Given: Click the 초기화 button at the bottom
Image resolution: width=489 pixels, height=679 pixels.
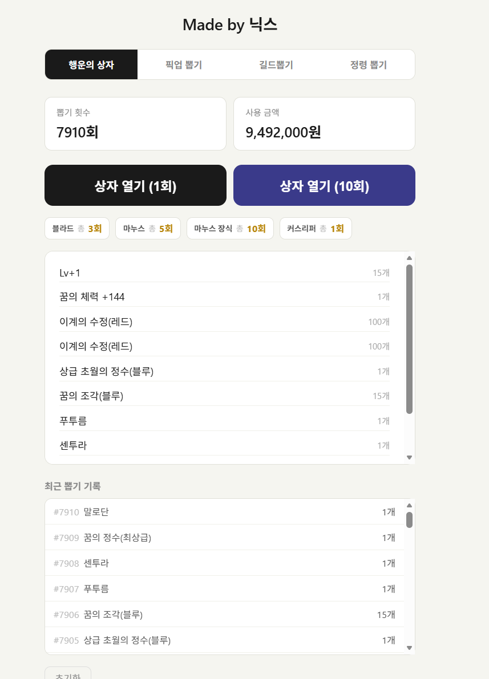Looking at the screenshot, I should [68, 674].
